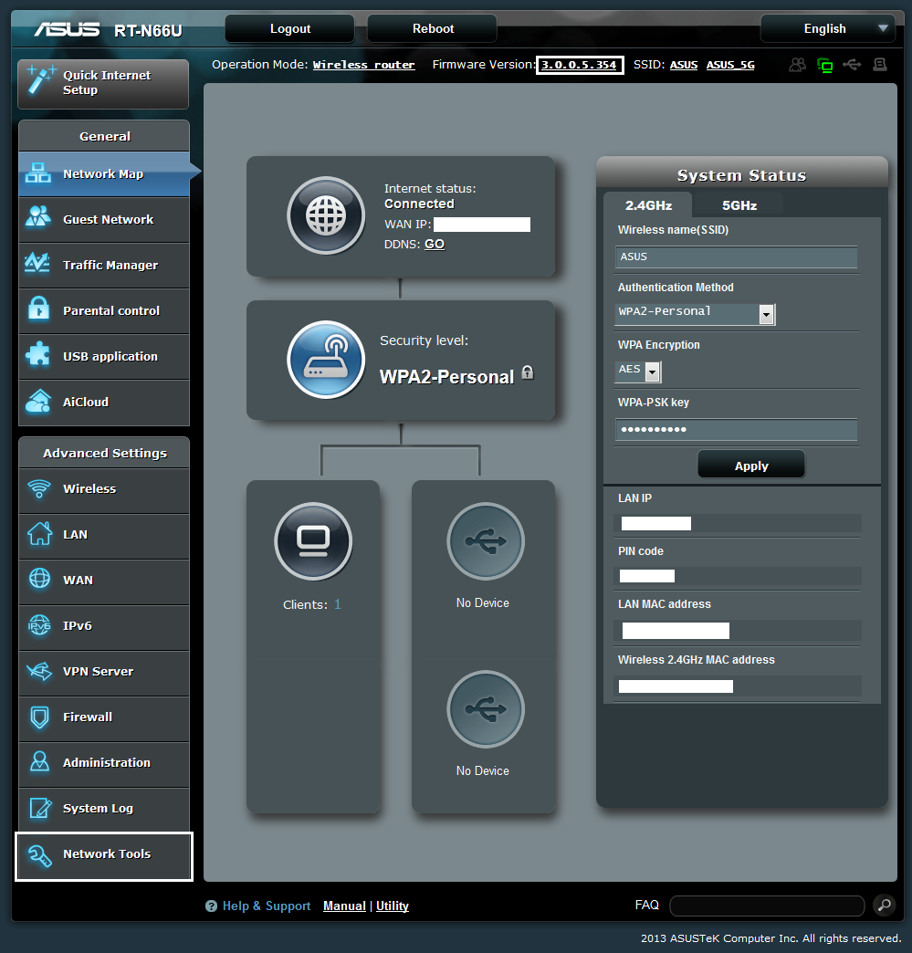
Task: Click the Wireless settings wifi icon
Action: click(x=39, y=488)
